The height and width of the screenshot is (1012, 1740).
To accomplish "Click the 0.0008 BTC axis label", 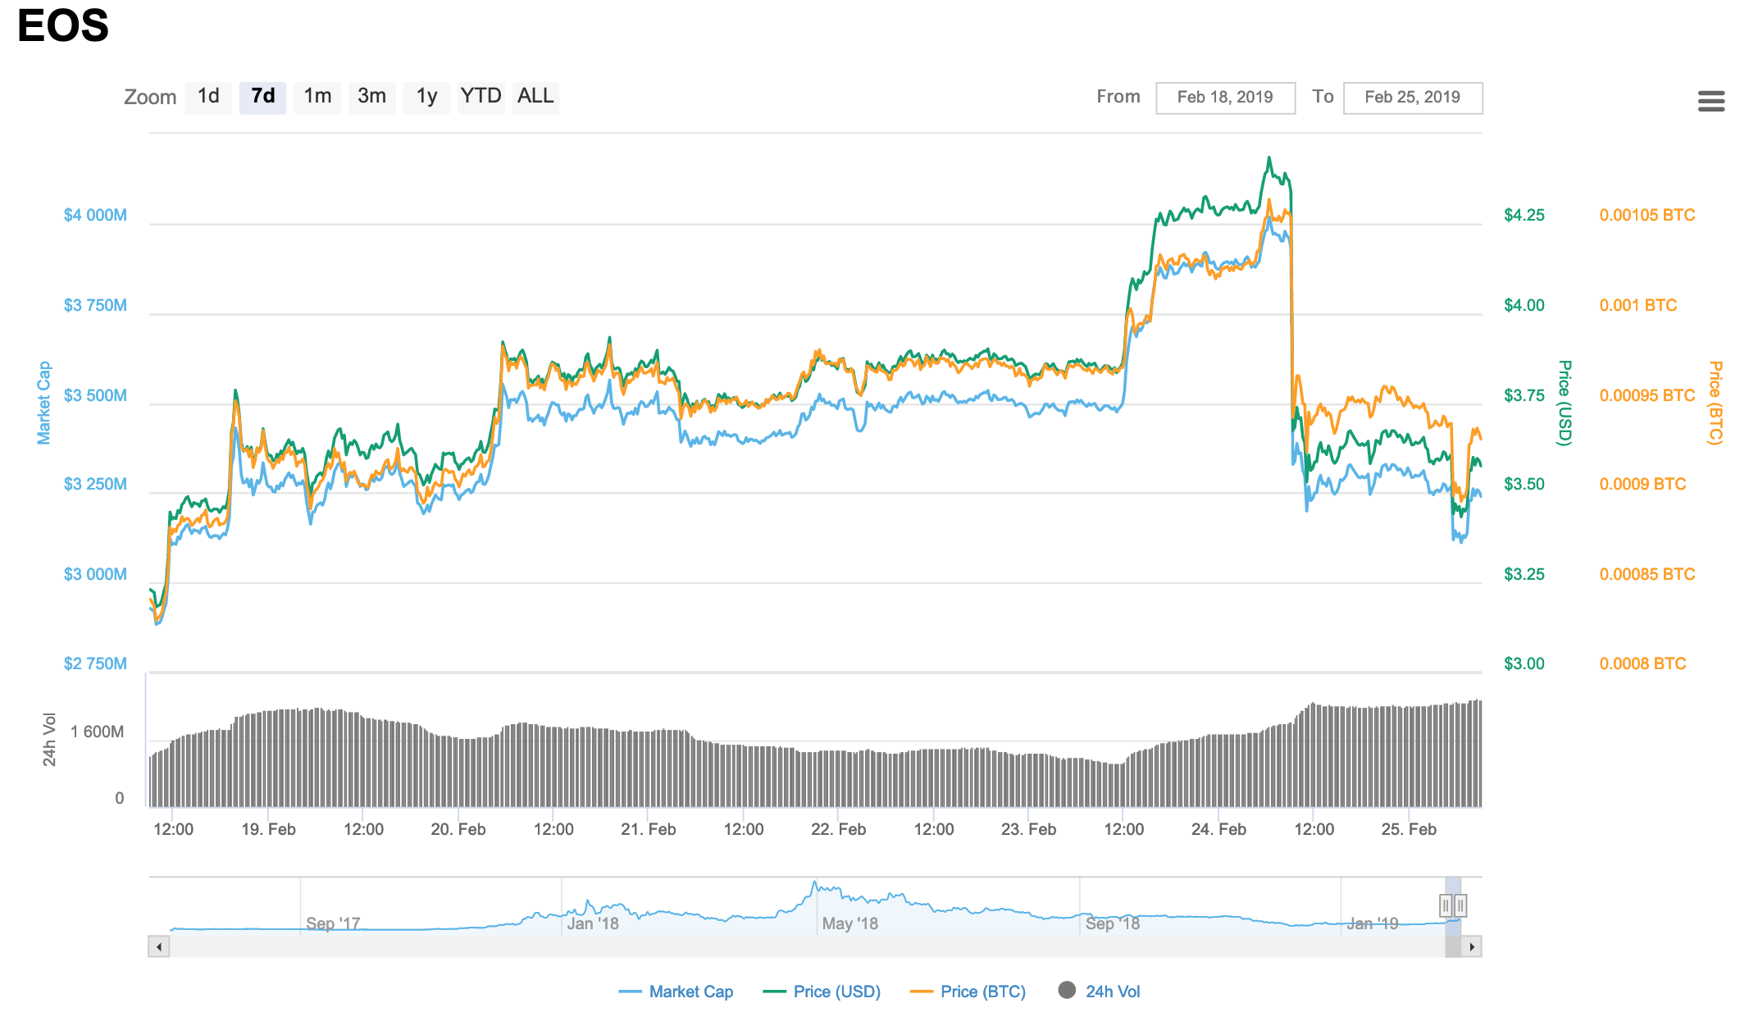I will 1642,663.
